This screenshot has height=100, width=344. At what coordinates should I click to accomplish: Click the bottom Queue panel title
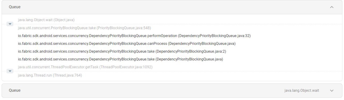coord(15,90)
